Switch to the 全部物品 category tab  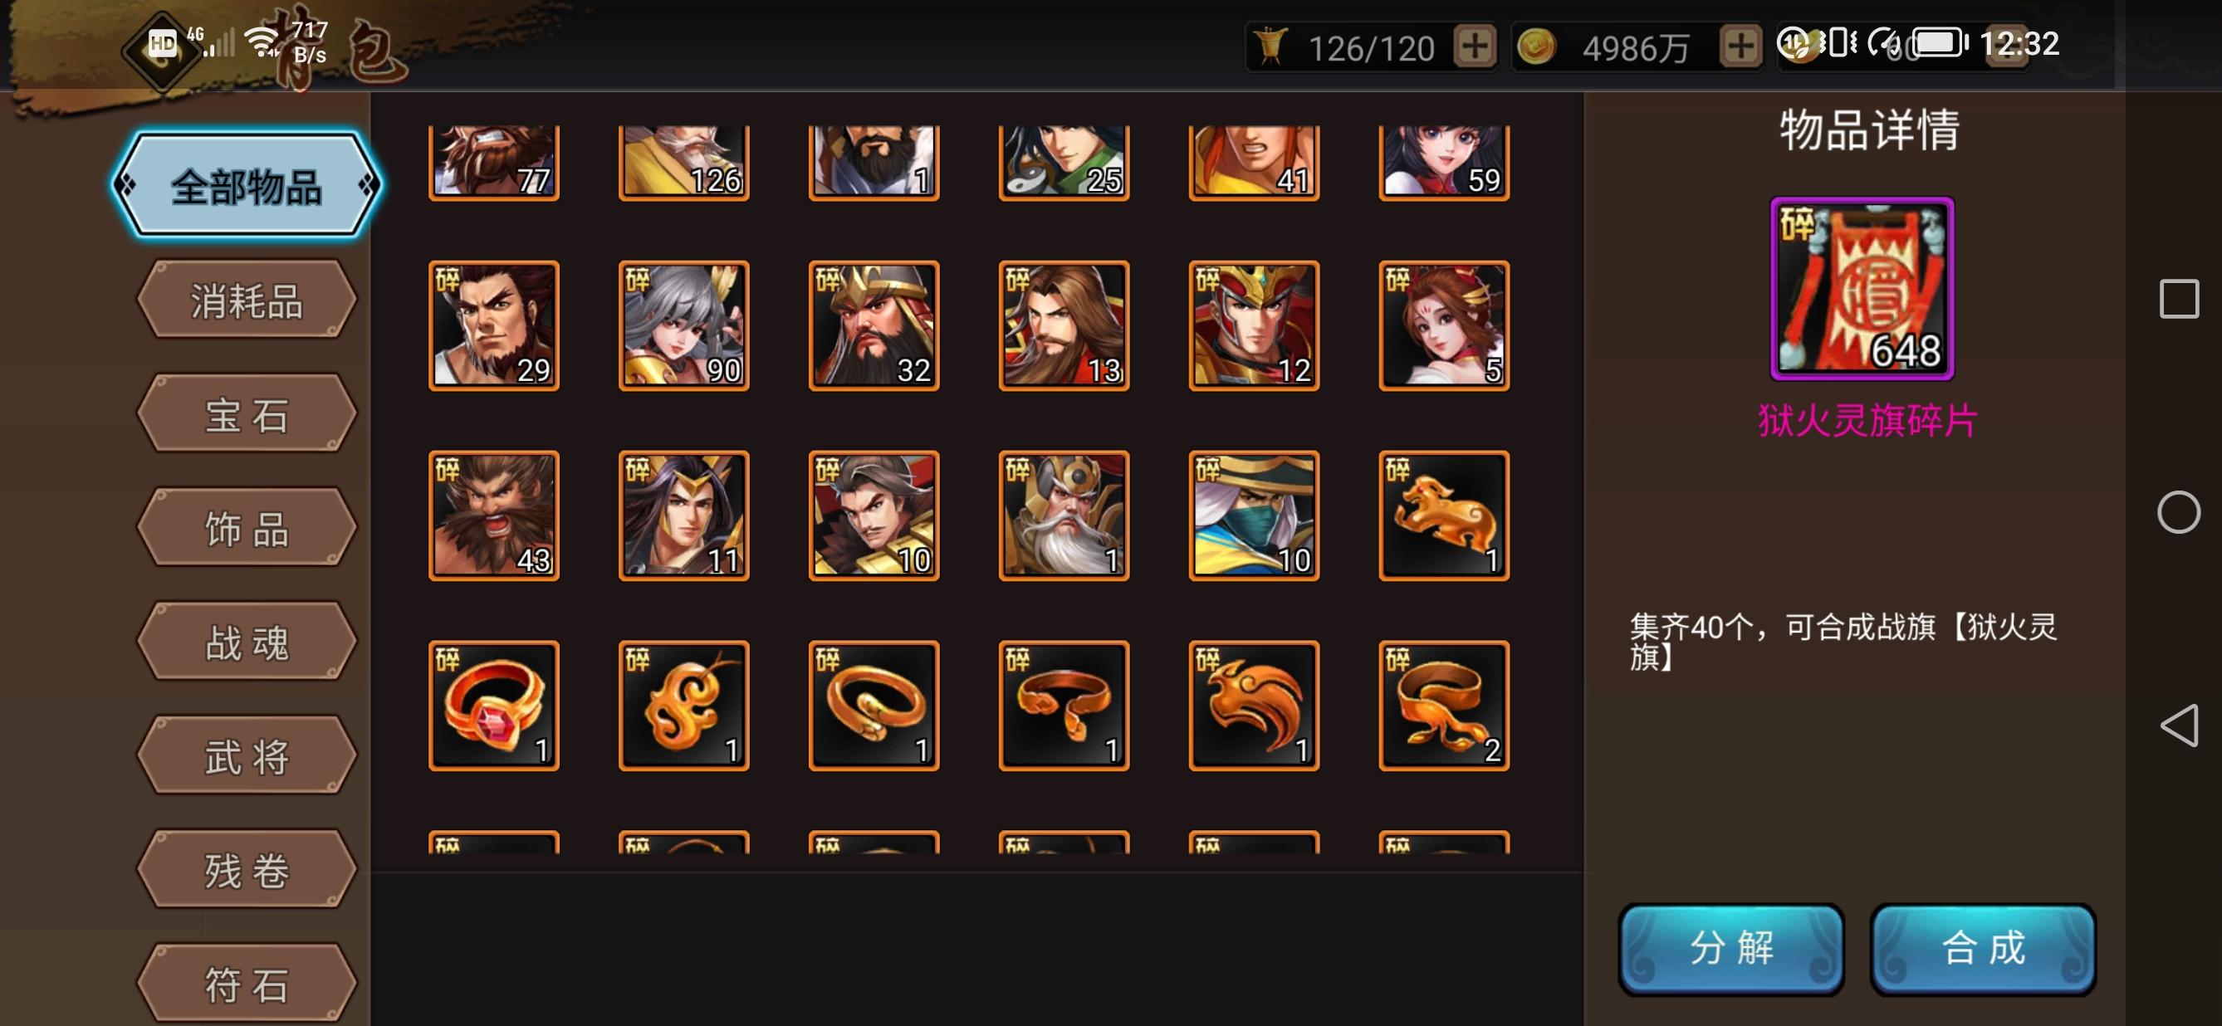coord(247,185)
